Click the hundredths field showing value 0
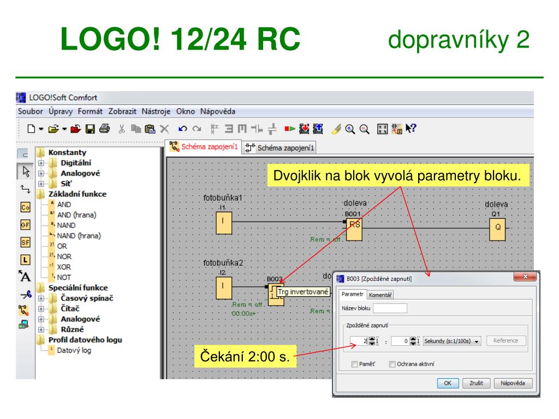The height and width of the screenshot is (419, 559). coord(400,341)
